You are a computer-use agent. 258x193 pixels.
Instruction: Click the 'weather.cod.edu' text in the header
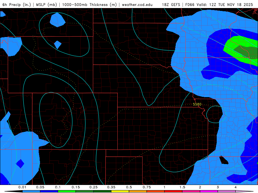click(x=137, y=5)
